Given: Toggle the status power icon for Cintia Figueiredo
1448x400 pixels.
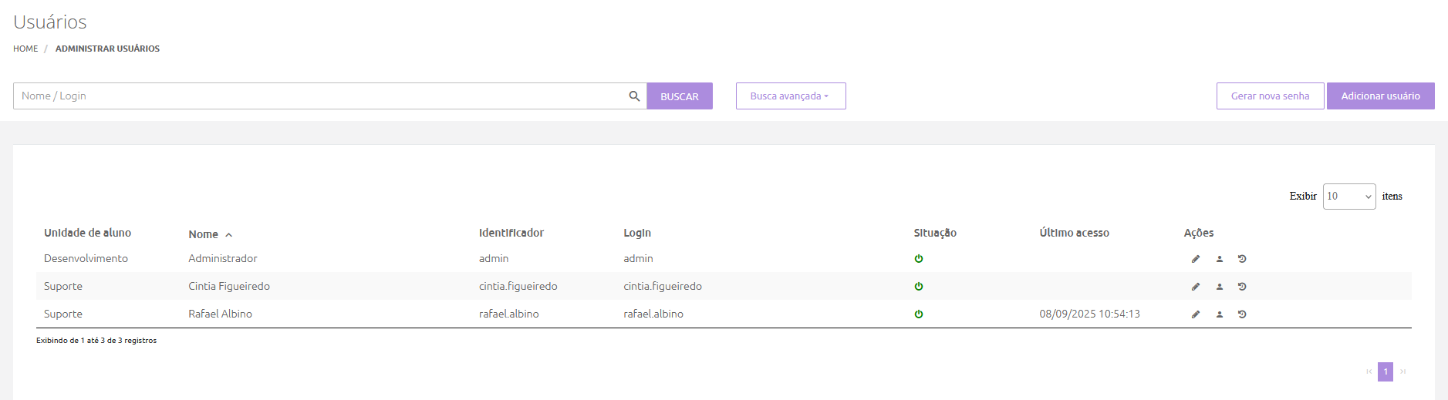Looking at the screenshot, I should [919, 287].
